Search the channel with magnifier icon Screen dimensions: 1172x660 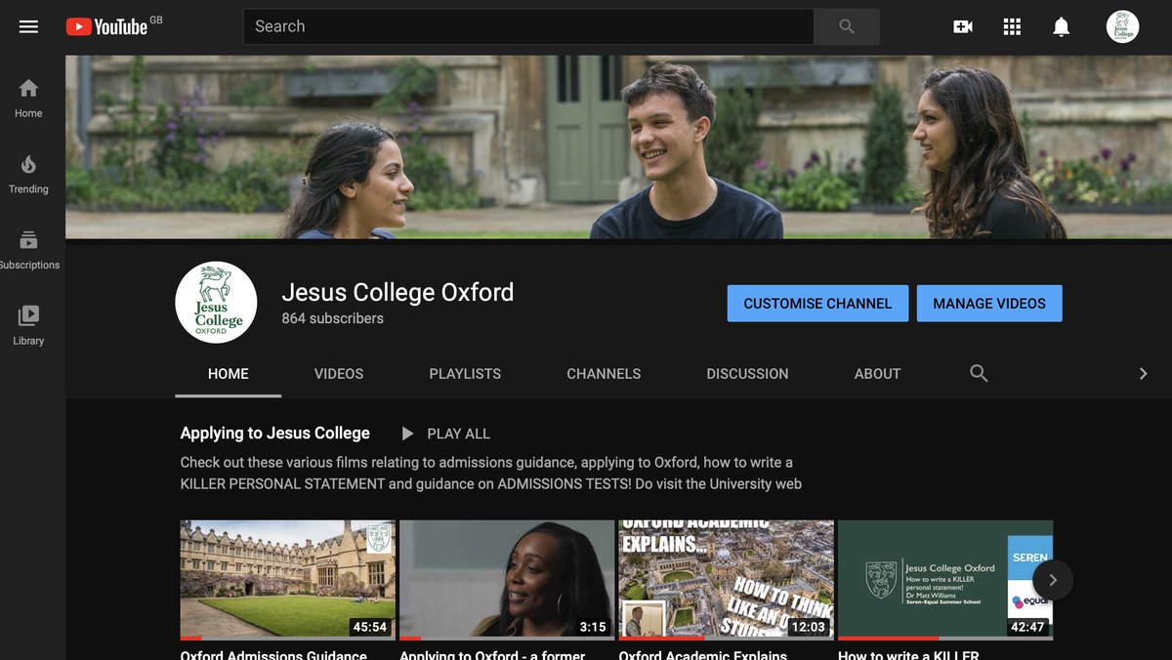[x=979, y=373]
